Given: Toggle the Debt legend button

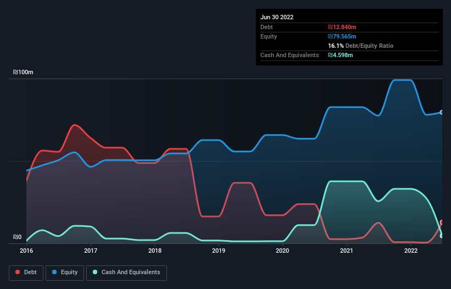Looking at the screenshot, I should 26,273.
